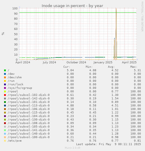Select /rpool/subvol-102-disk-0 label

click(x=29, y=95)
